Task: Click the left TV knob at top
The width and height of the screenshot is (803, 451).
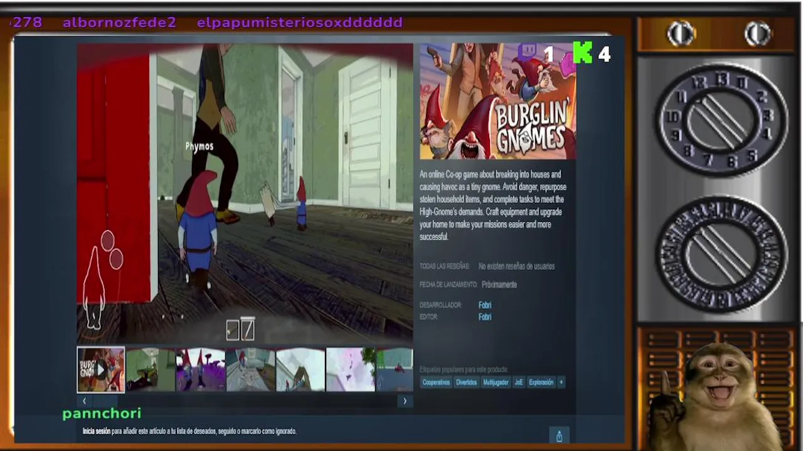Action: pos(681,33)
